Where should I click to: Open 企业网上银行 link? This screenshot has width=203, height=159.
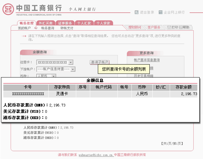174,12
